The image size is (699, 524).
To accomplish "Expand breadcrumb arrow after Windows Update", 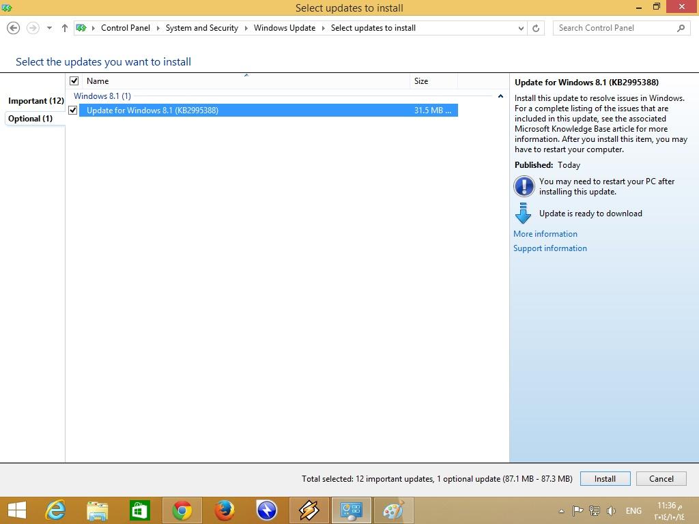I will [x=323, y=28].
